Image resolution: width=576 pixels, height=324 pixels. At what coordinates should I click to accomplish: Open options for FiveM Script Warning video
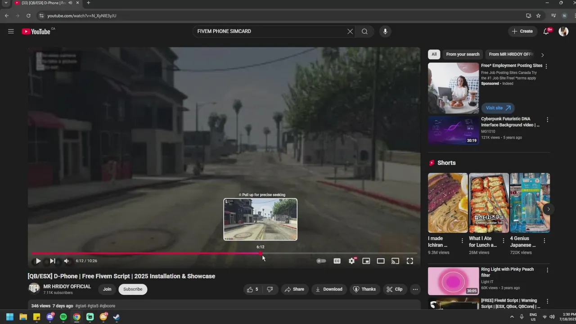(547, 301)
